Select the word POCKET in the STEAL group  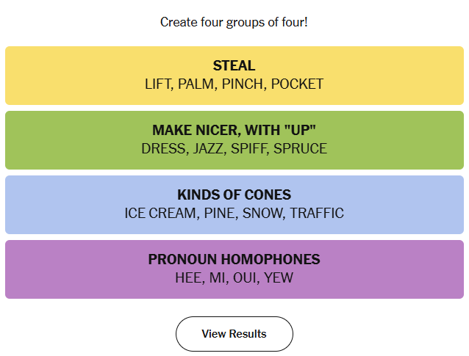(x=297, y=84)
